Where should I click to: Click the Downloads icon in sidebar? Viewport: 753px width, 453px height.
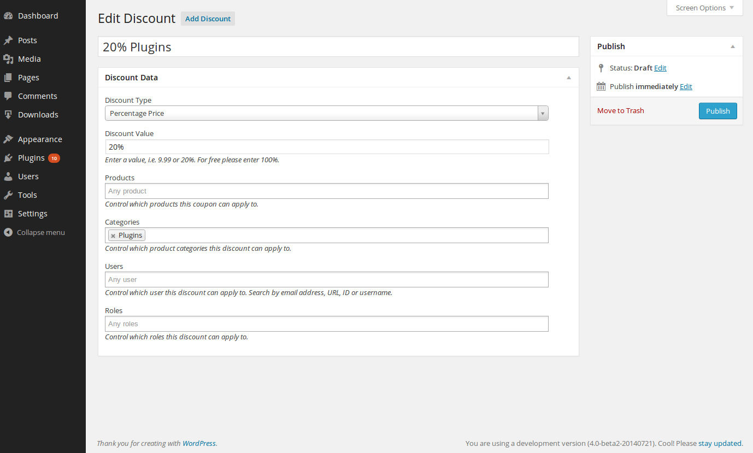point(8,115)
